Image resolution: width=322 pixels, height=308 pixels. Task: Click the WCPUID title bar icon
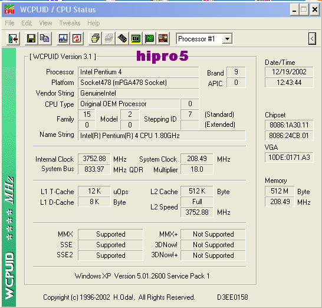[9, 9]
